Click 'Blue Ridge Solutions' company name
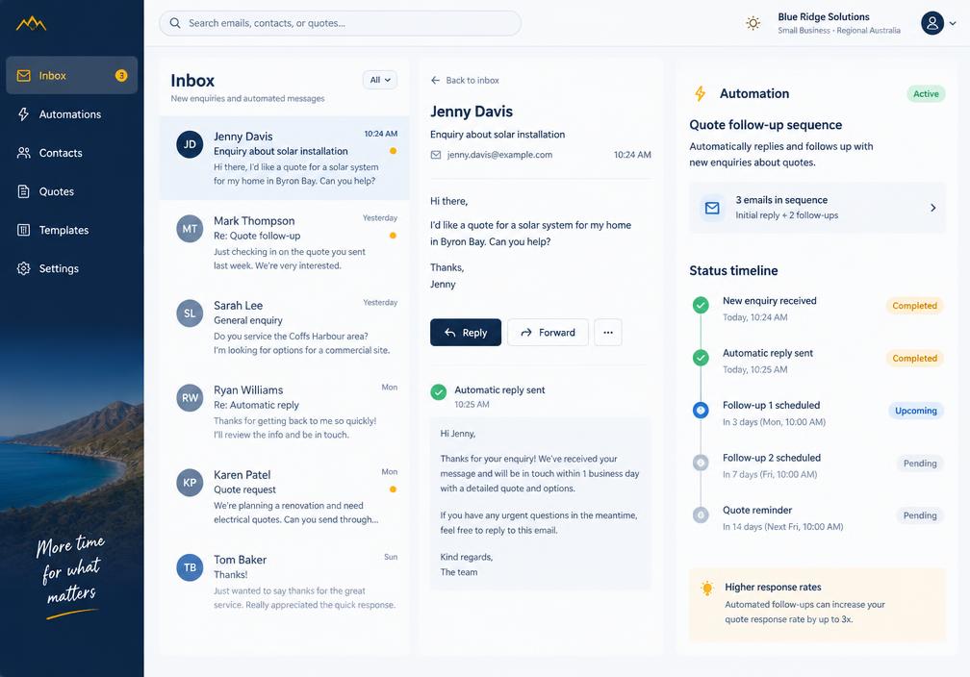 tap(824, 16)
